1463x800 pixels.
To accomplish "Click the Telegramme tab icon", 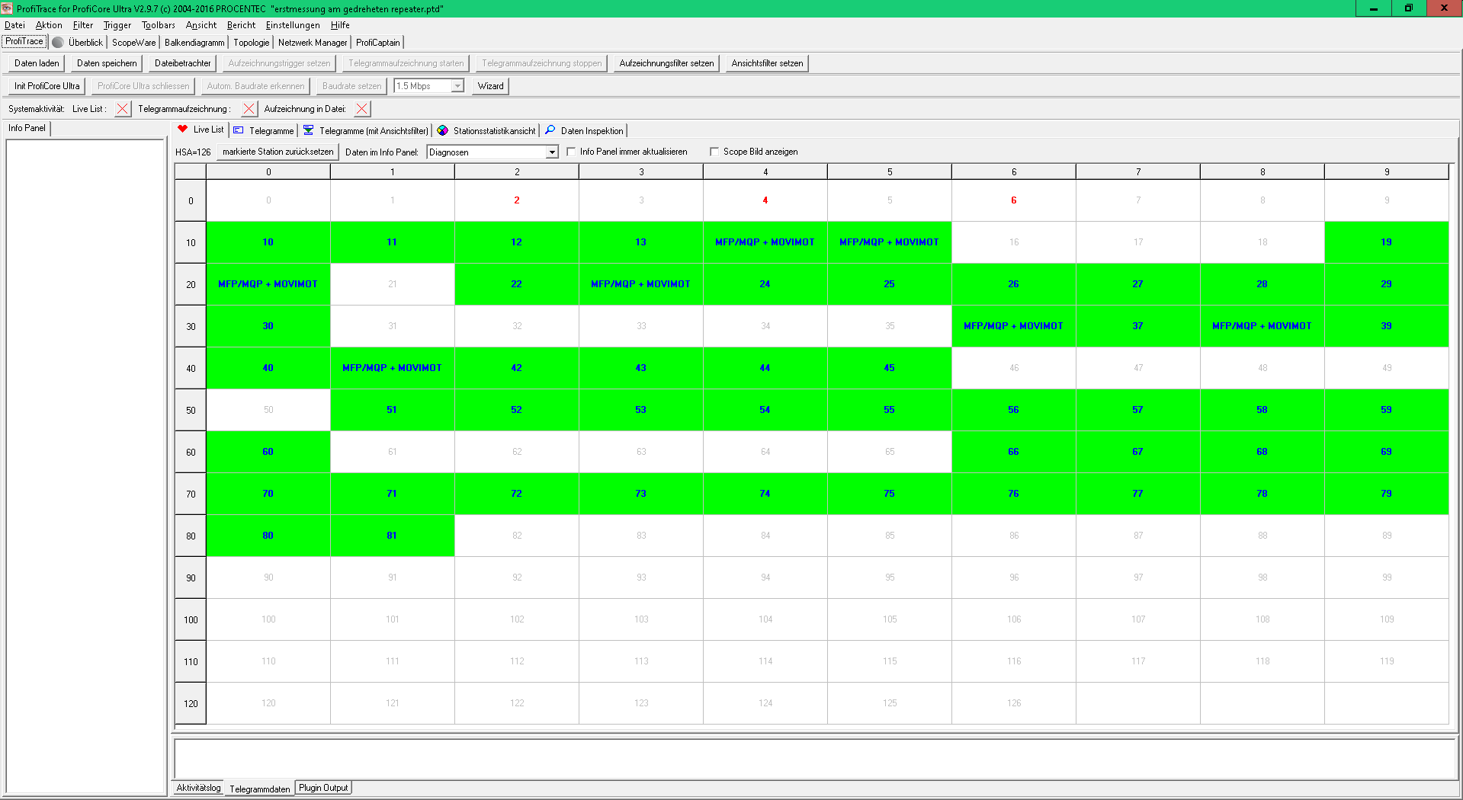I will [239, 130].
